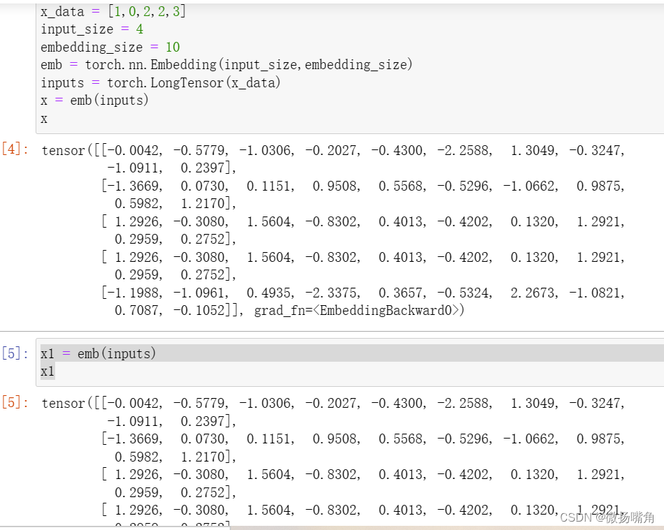Click the lone 'x1' line in cell 5
Viewport: 664px width, 530px height.
pos(47,371)
